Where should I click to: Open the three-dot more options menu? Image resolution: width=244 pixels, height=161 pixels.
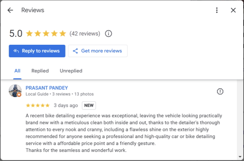point(217,10)
